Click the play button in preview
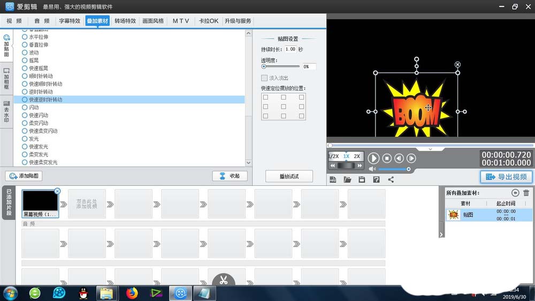The image size is (535, 301). click(373, 158)
